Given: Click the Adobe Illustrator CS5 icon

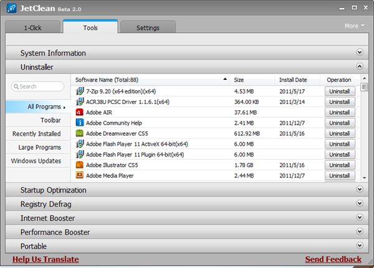Looking at the screenshot, I should [x=80, y=165].
